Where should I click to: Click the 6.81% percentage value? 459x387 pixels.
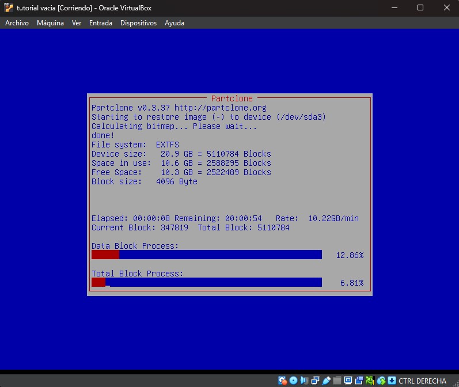[x=352, y=283]
